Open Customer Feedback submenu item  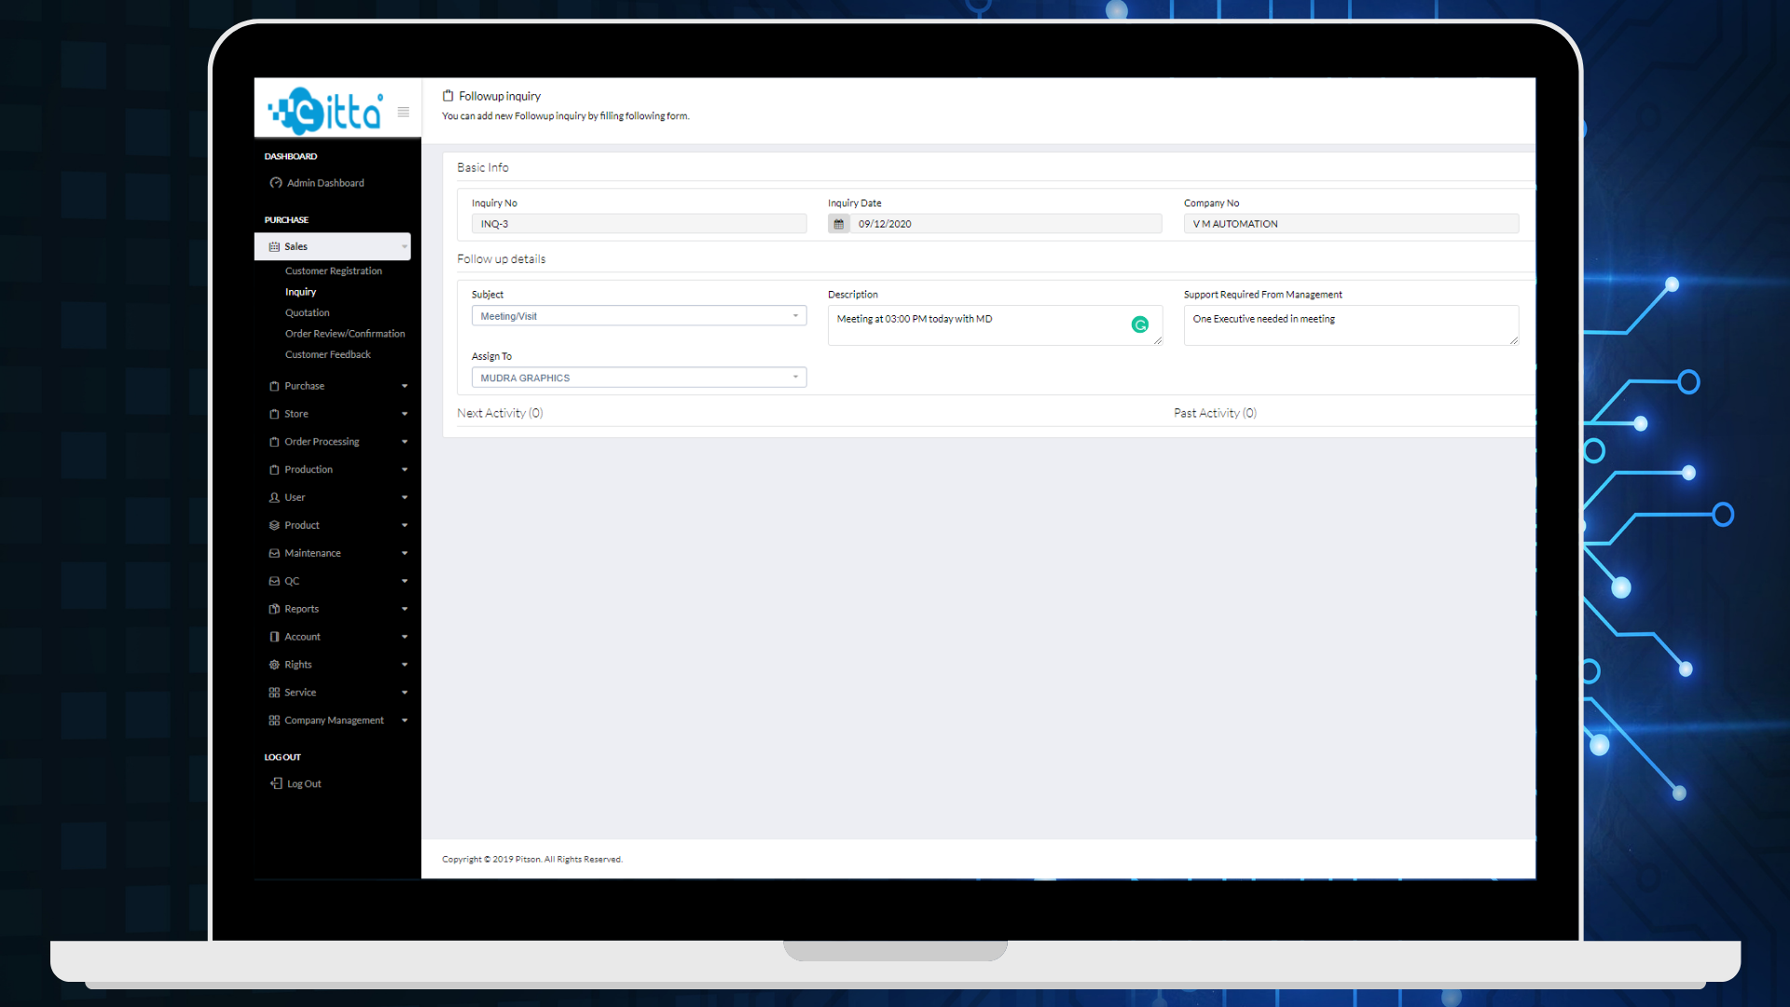point(328,354)
